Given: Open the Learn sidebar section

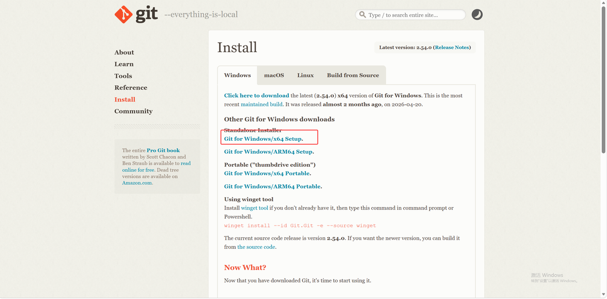Looking at the screenshot, I should (124, 64).
